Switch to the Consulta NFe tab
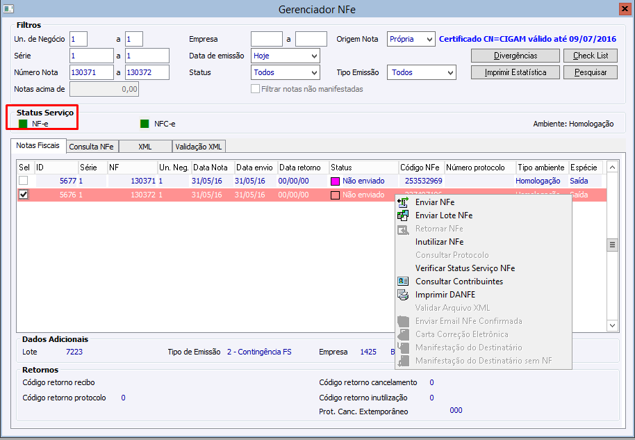This screenshot has height=440, width=635. tap(92, 147)
